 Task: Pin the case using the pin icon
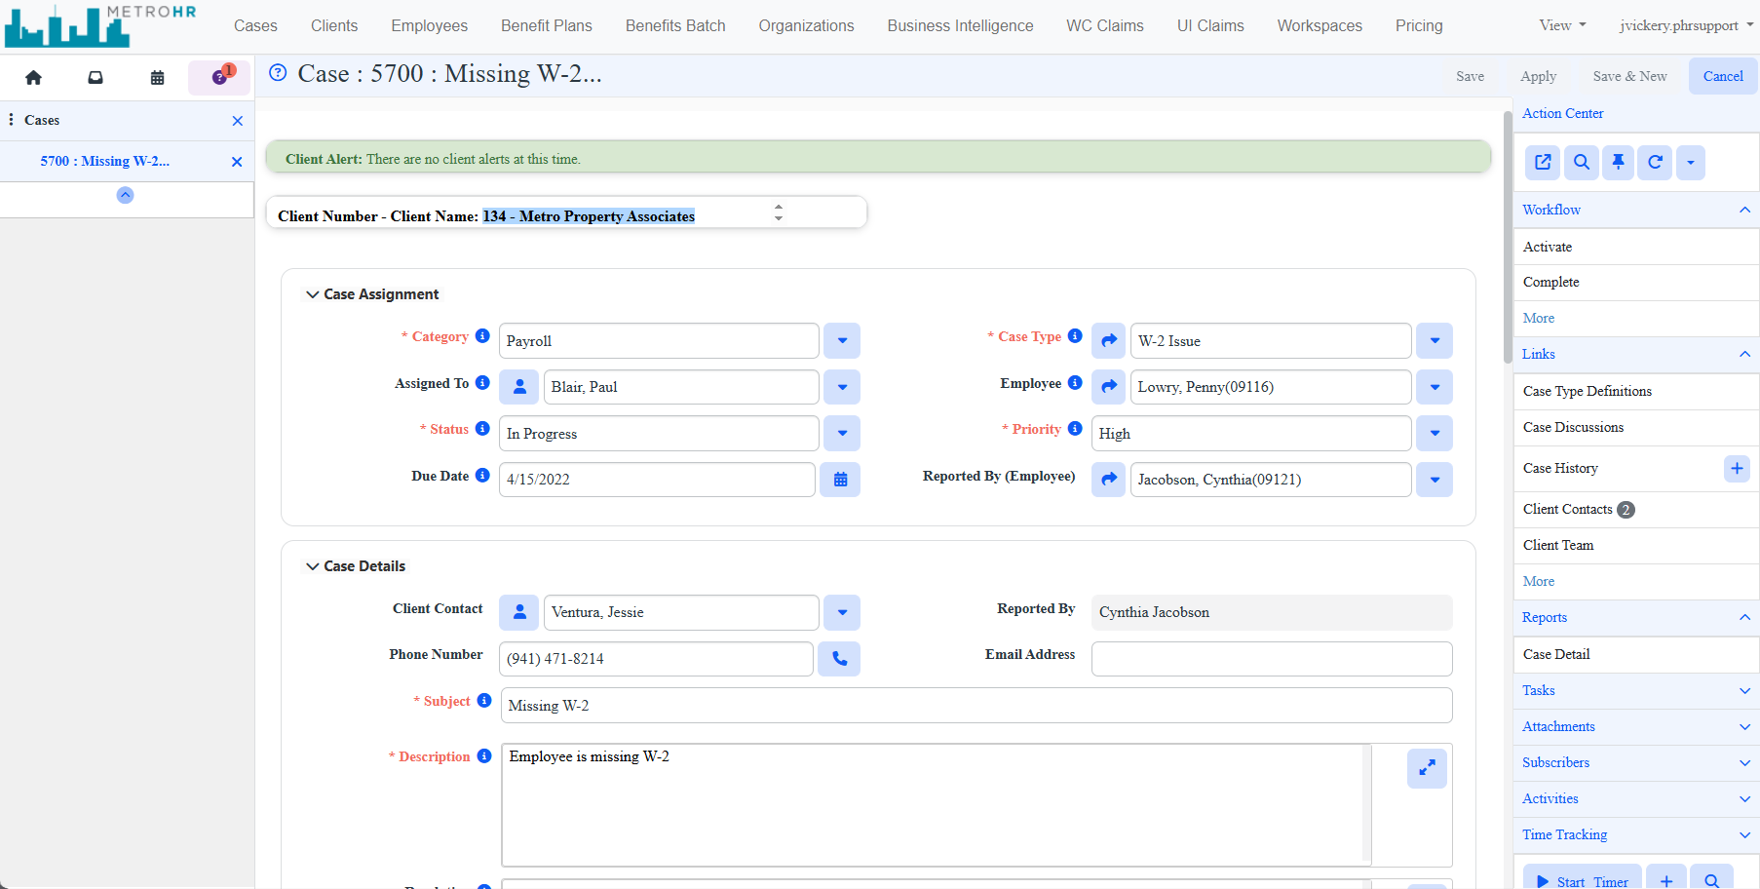tap(1618, 162)
